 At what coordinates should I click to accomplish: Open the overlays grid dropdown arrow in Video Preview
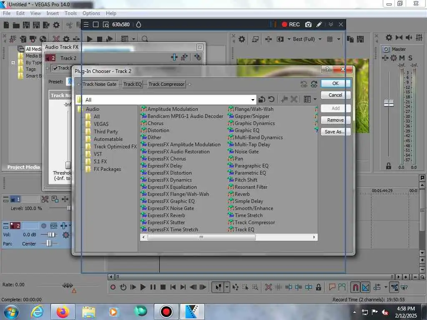339,39
